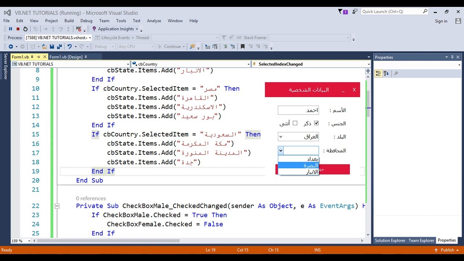464x261 pixels.
Task: Click the feedback icon beside notifications
Action: (x=355, y=12)
